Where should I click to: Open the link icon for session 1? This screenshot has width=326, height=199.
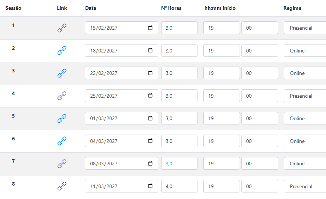62,28
